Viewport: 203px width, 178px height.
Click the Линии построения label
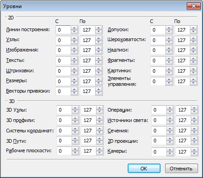28,29
